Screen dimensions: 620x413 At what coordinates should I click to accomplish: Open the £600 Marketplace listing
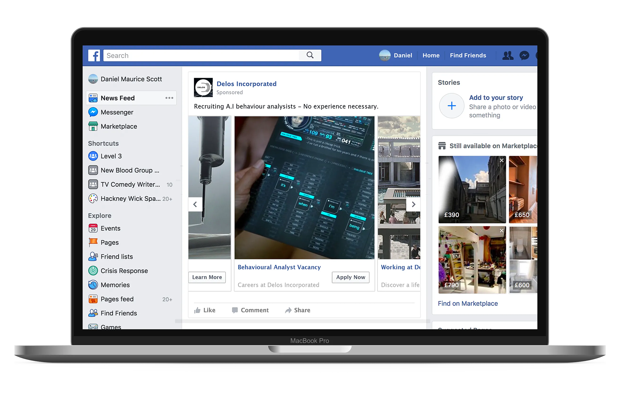pyautogui.click(x=523, y=260)
